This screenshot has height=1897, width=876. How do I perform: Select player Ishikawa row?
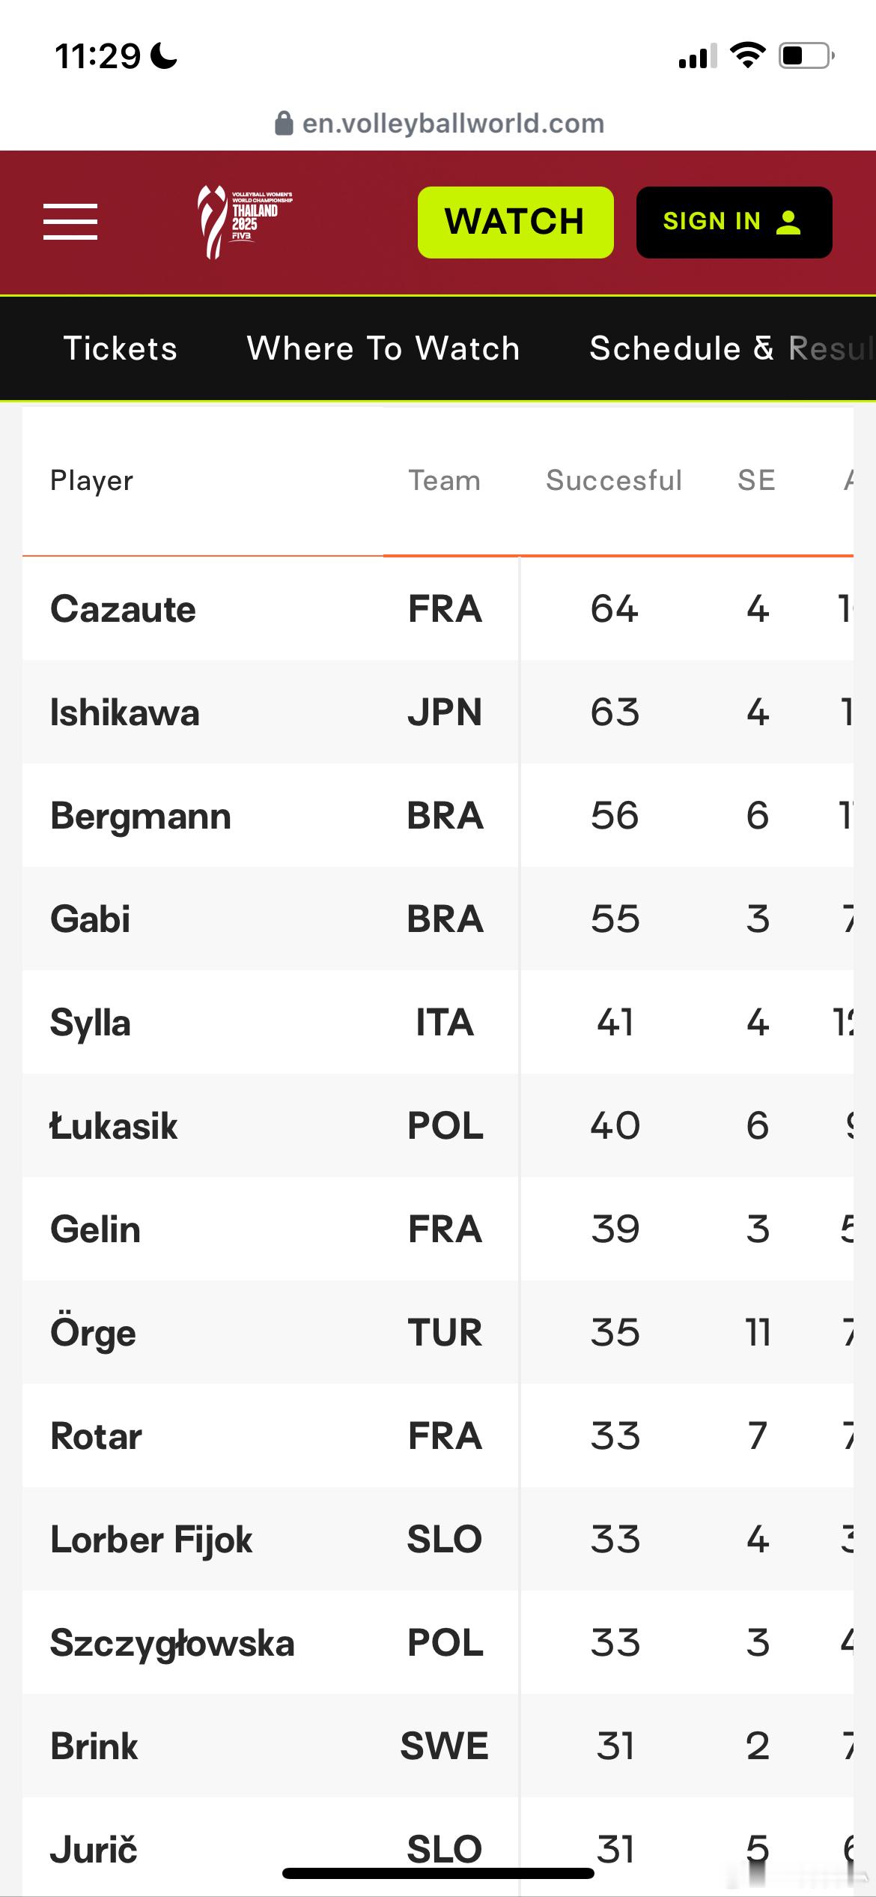coord(438,712)
